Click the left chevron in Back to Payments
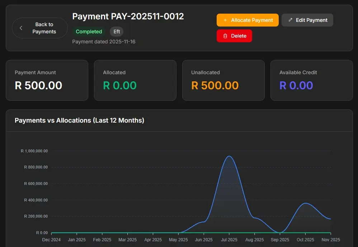 click(x=21, y=28)
